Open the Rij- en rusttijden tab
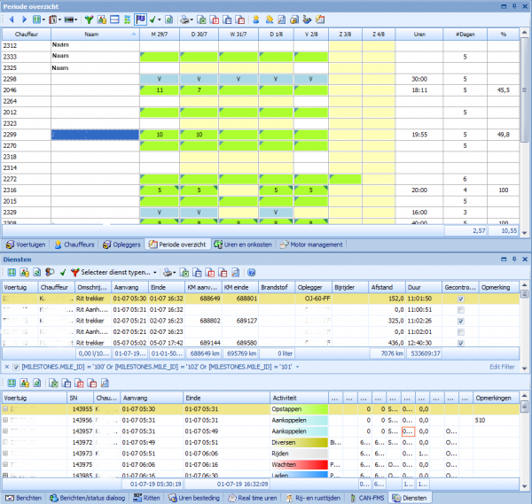 [313, 498]
